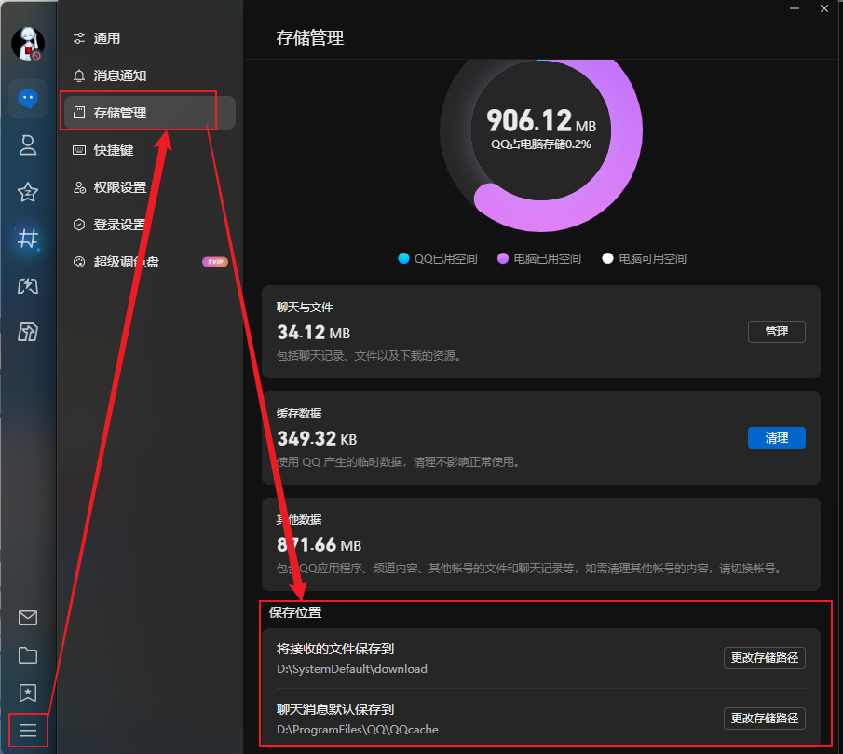Open the game lightning icon in sidebar
This screenshot has height=754, width=843.
(28, 285)
